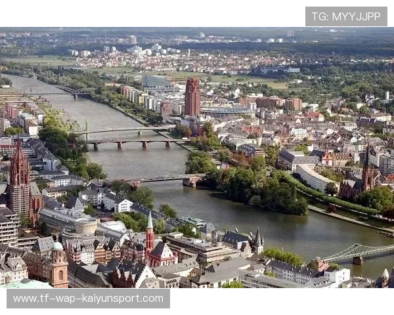This screenshot has width=394, height=315.
Task: Select the red sandstone cathedral tower
Action: point(19,180)
